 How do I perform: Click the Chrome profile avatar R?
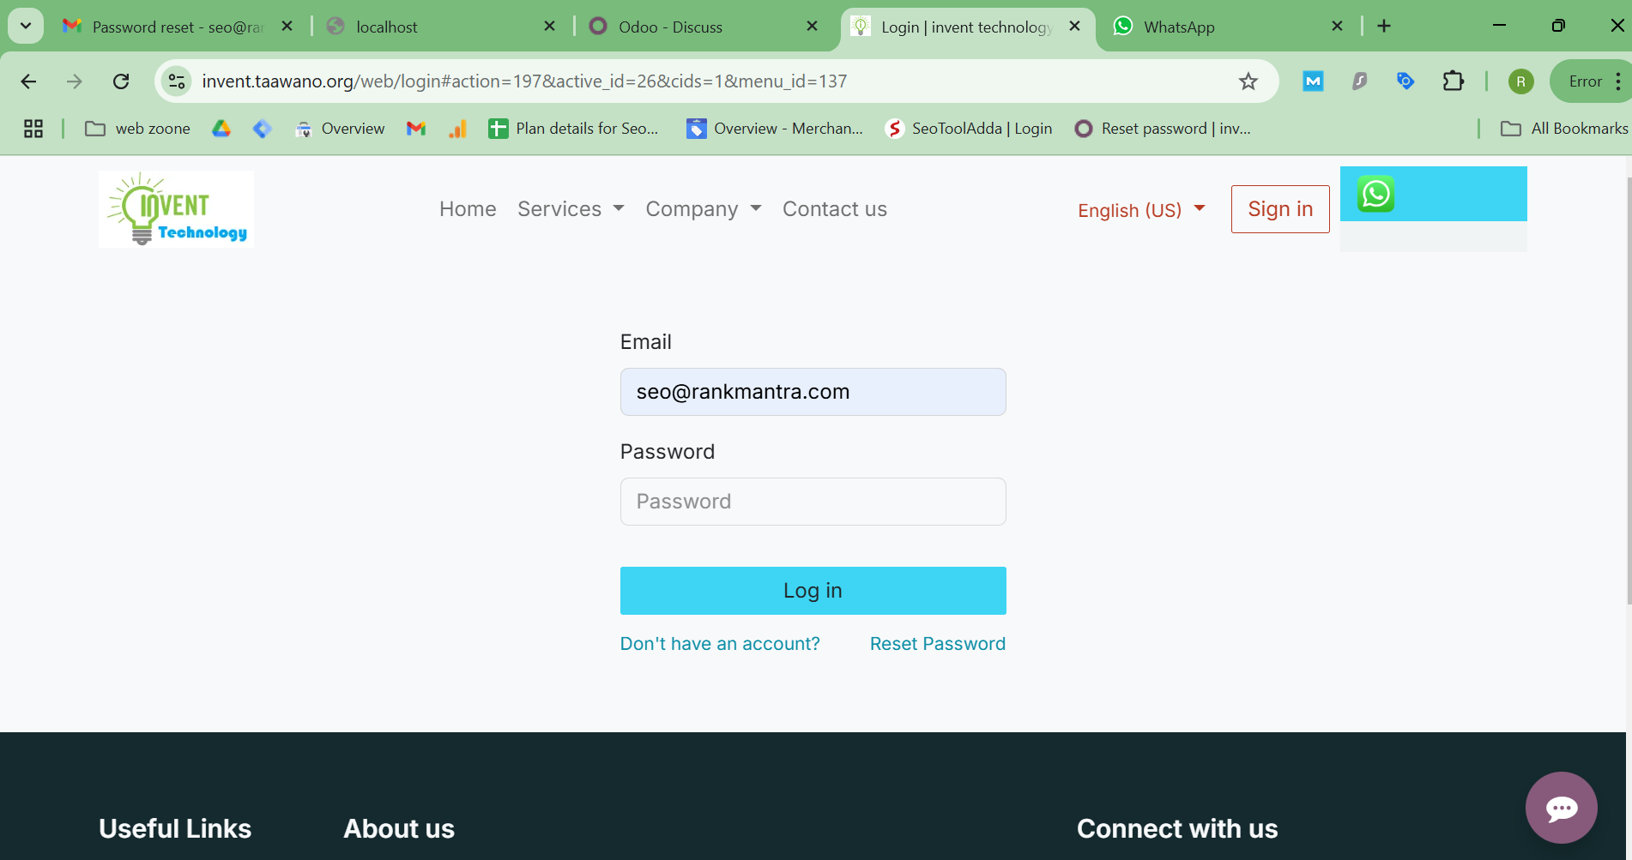(x=1520, y=81)
